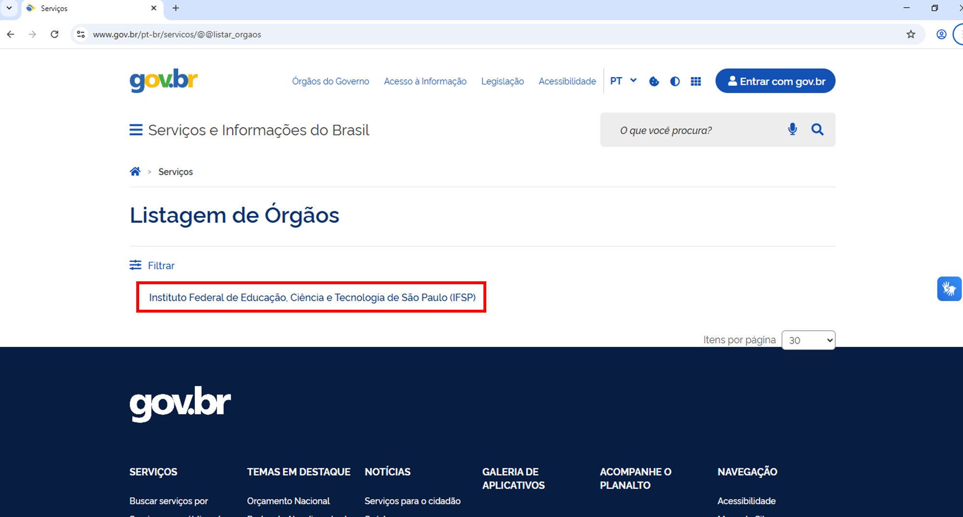Expand the Filtrar options
963x517 pixels.
(x=152, y=265)
